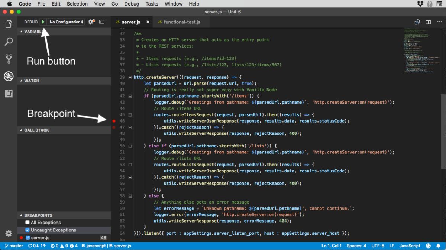Close the server.js tab
Image resolution: width=446 pixels, height=250 pixels.
(148, 22)
